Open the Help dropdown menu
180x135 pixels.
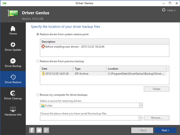[171, 10]
